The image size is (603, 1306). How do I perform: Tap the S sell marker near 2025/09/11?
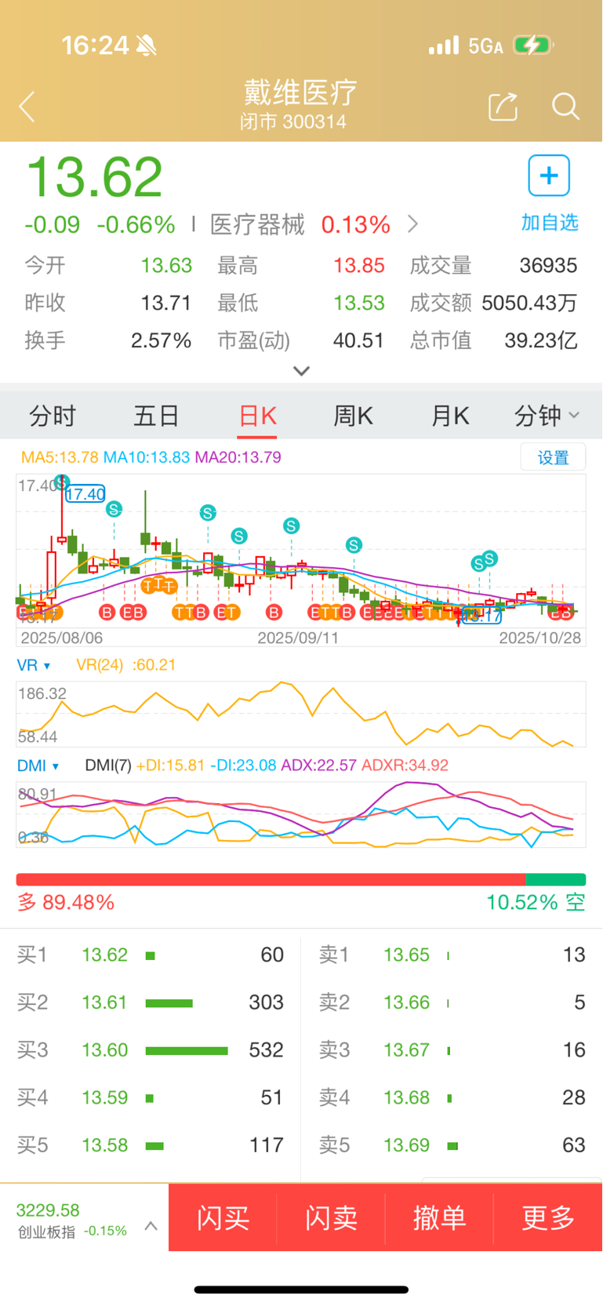(291, 526)
